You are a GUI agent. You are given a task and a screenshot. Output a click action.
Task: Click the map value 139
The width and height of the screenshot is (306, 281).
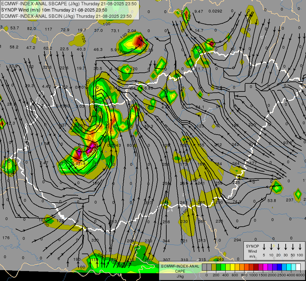click(60, 221)
